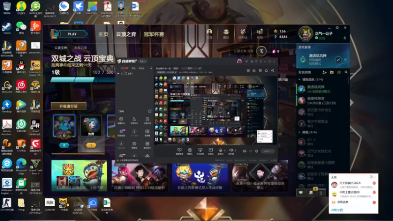Accept the 激流坑坑坤 game invite
393x221 pixels.
tap(338, 59)
